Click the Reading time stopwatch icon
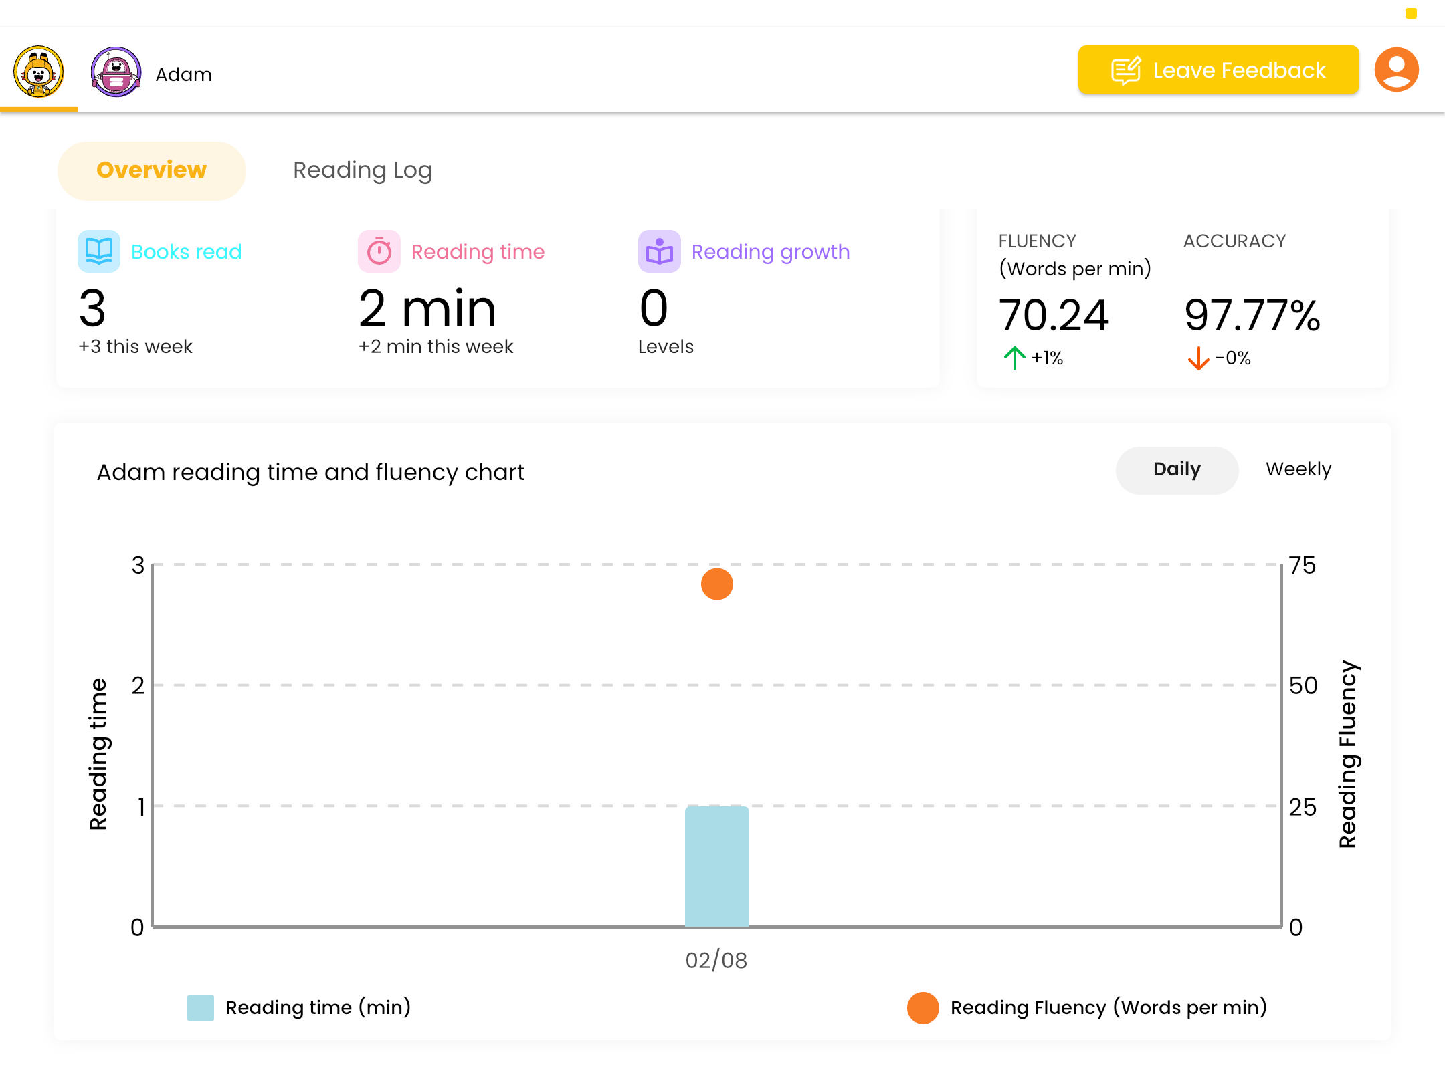The height and width of the screenshot is (1083, 1445). [379, 251]
